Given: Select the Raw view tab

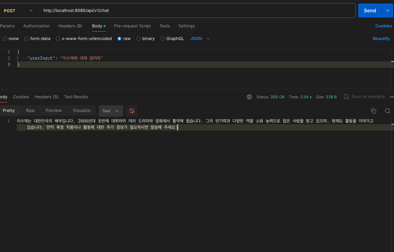Looking at the screenshot, I should [30, 111].
